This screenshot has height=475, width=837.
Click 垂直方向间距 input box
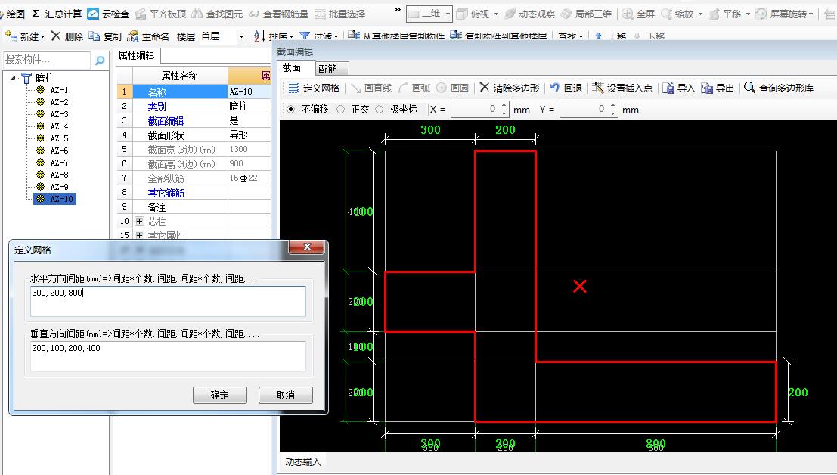pyautogui.click(x=168, y=356)
